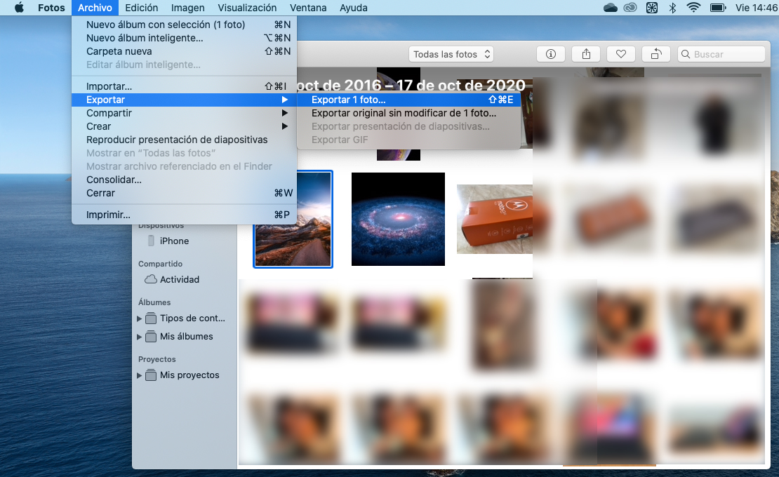Screen dimensions: 779x477
Task: Open the Compartir submenu
Action: [109, 113]
